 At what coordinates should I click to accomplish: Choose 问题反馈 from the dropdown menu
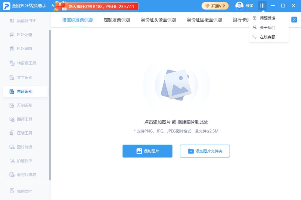click(267, 18)
